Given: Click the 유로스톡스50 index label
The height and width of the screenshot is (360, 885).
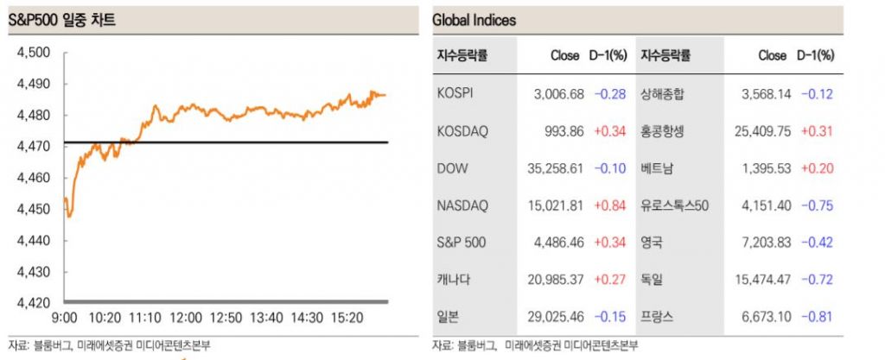Looking at the screenshot, I should pos(675,205).
